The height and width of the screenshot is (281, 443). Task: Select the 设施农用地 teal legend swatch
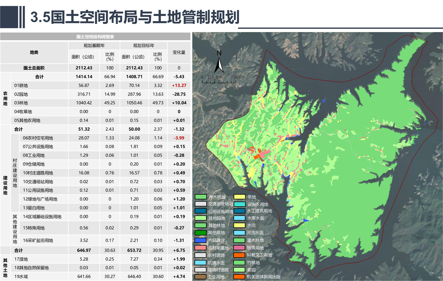[239, 204]
